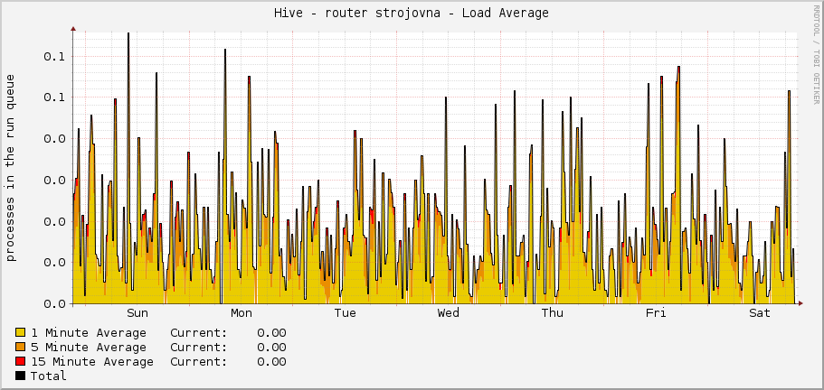Click the orange 5 Minute Average swatch
Image resolution: width=824 pixels, height=390 pixels.
(x=21, y=347)
